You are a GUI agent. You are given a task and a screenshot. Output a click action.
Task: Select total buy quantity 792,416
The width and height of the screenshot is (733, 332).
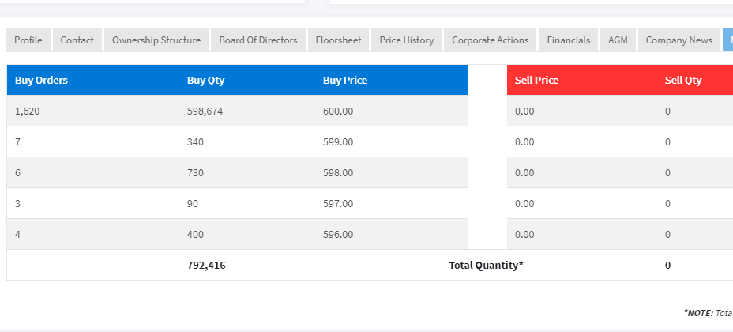click(x=206, y=265)
